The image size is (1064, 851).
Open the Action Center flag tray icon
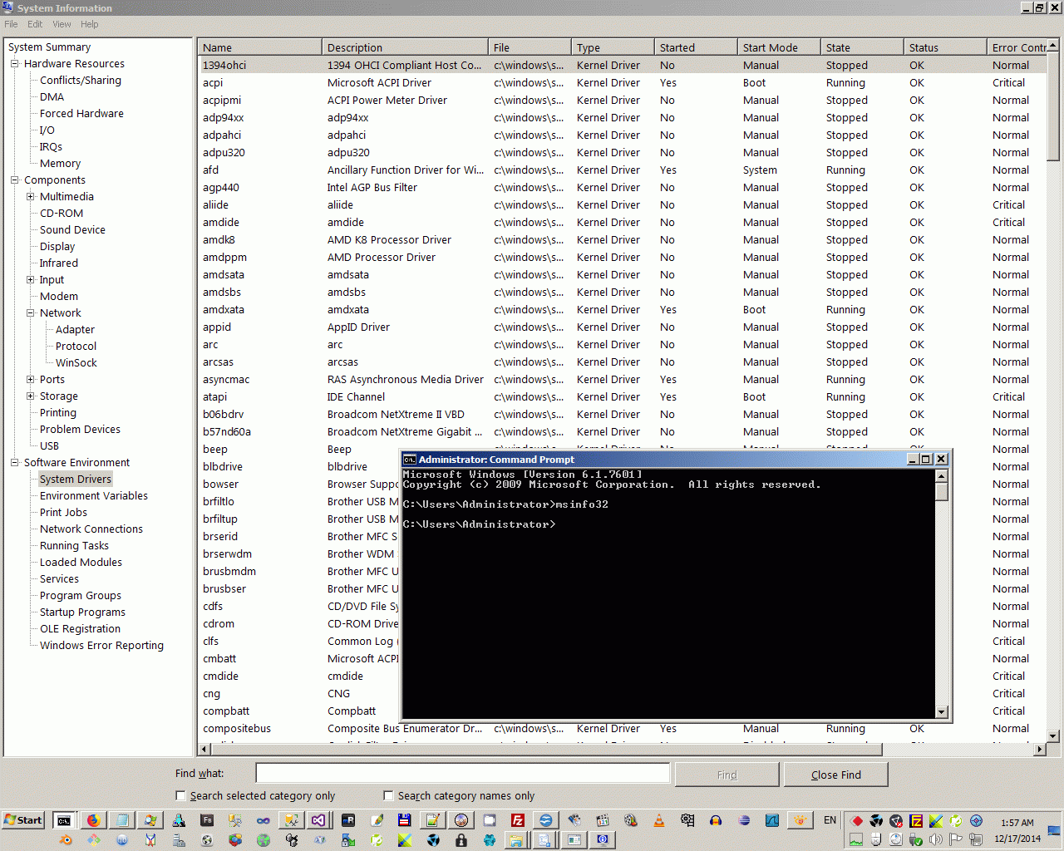[x=956, y=839]
